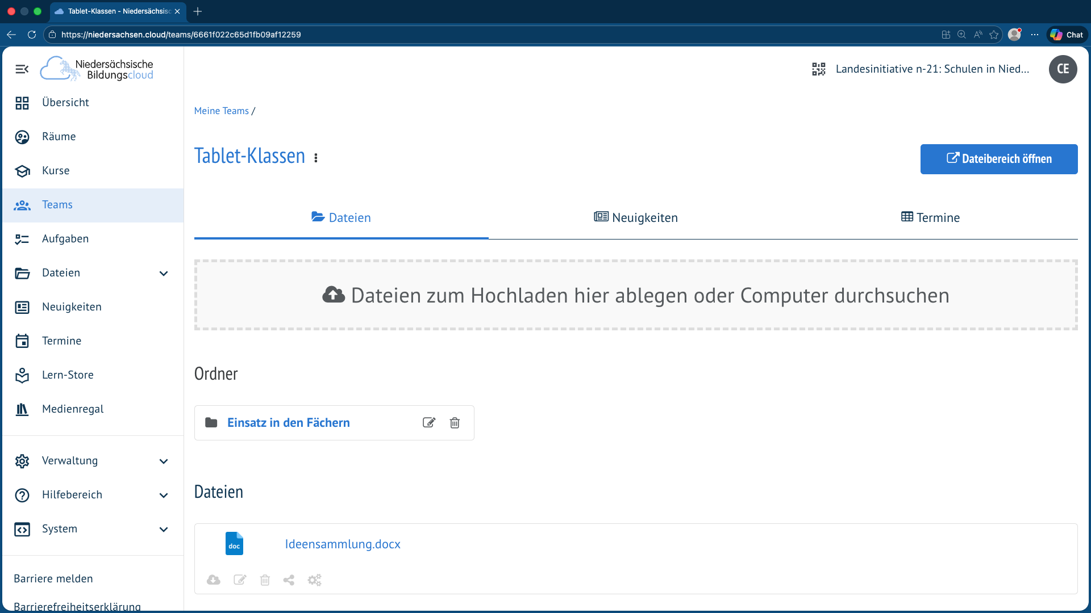Delete the Einsatz in den Fächern folder
Image resolution: width=1091 pixels, height=613 pixels.
(x=455, y=422)
